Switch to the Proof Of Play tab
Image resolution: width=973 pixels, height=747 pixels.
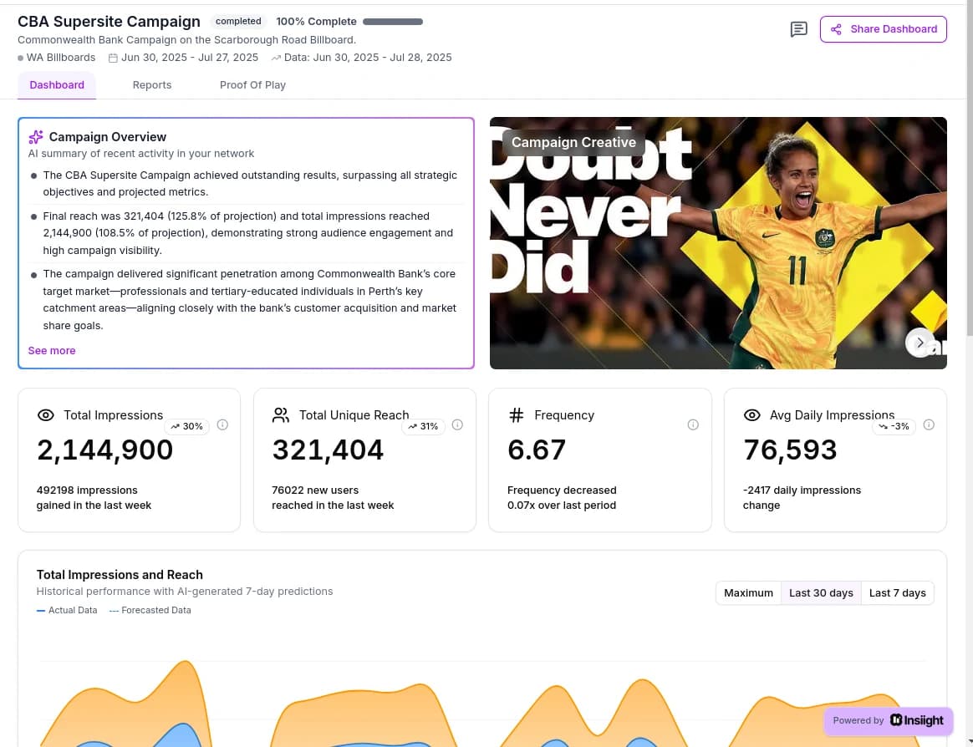click(252, 84)
